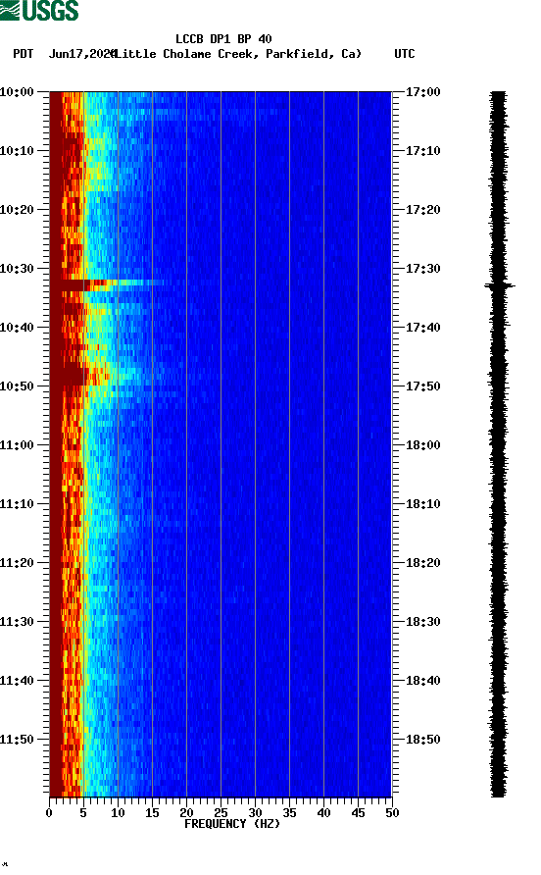Click the 17:40 UTC time label

422,328
